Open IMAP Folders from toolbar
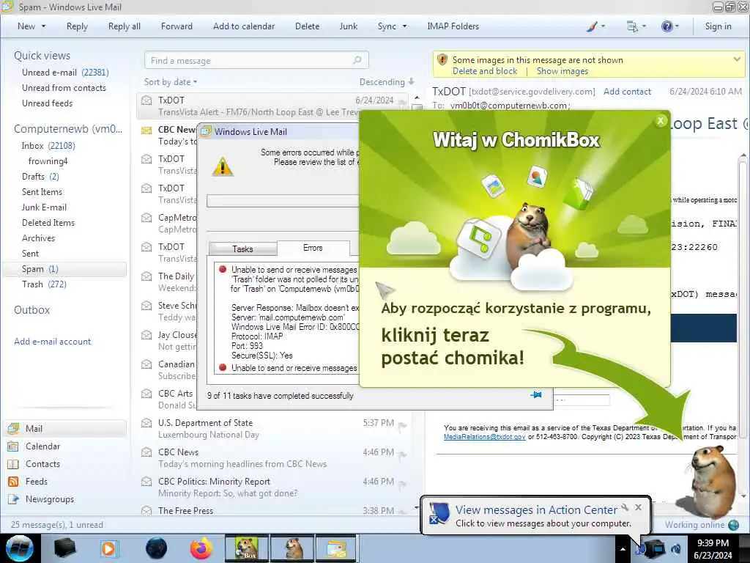The height and width of the screenshot is (563, 750). (x=453, y=26)
